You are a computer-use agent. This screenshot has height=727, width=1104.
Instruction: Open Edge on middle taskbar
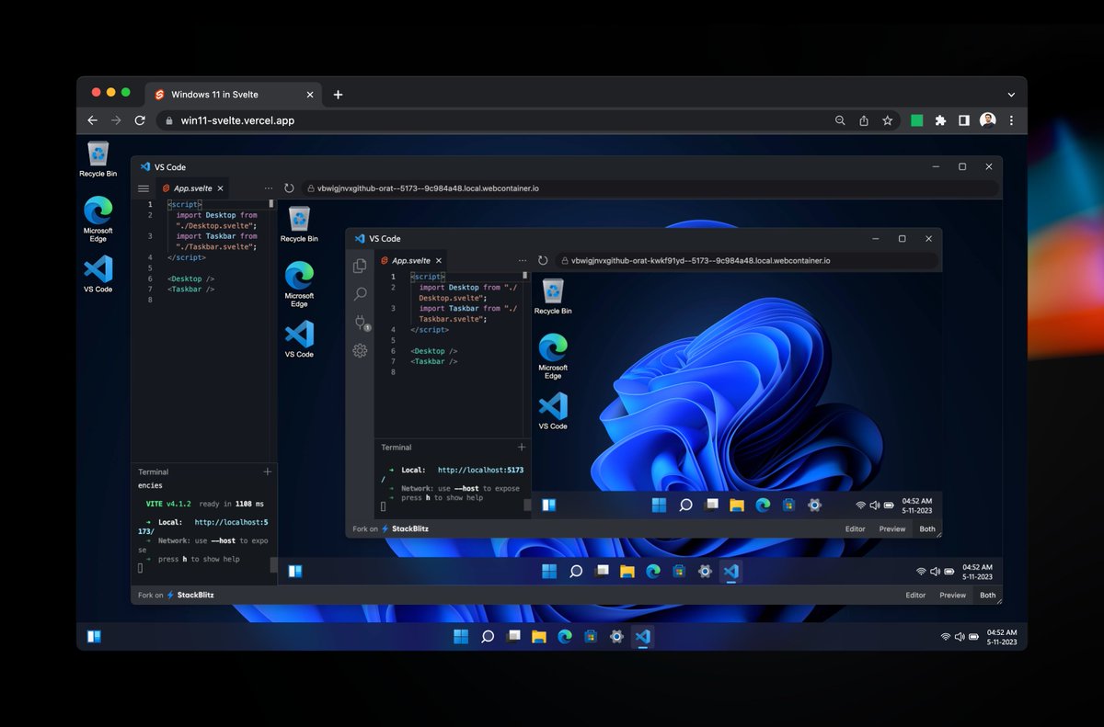pyautogui.click(x=653, y=571)
